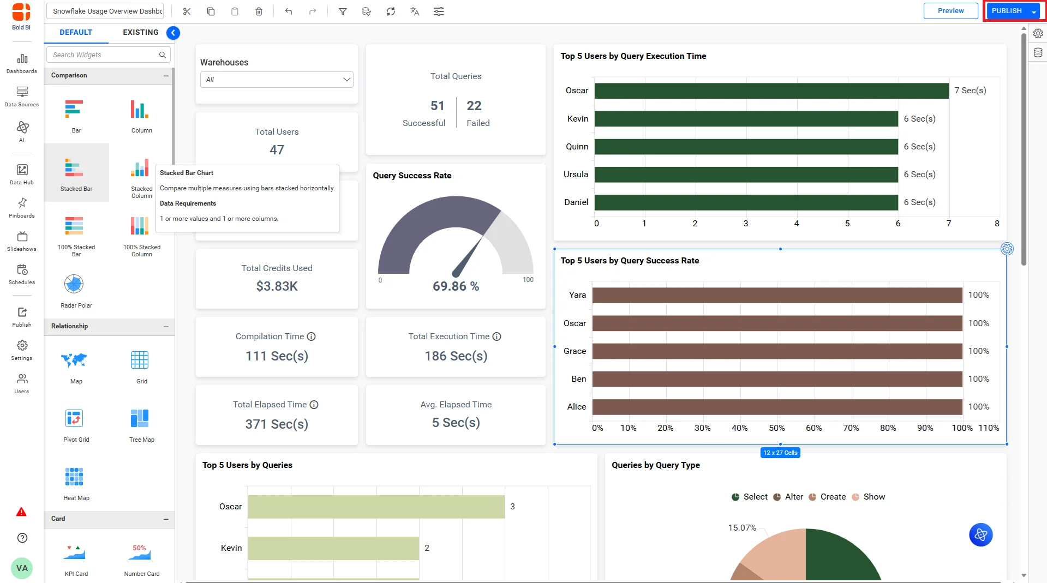Switch to the EXISTING tab
Image resolution: width=1047 pixels, height=583 pixels.
141,32
